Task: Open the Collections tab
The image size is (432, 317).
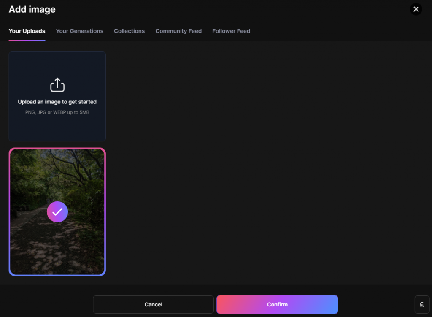Action: (129, 31)
